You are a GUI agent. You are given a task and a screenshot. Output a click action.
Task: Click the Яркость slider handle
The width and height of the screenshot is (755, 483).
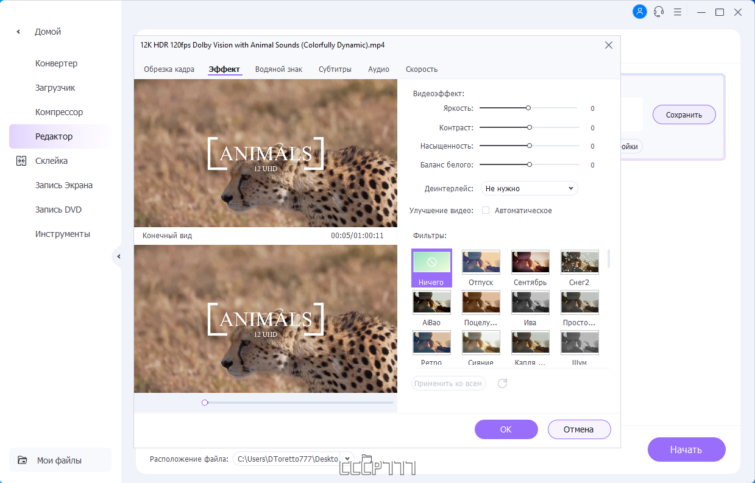coord(528,108)
